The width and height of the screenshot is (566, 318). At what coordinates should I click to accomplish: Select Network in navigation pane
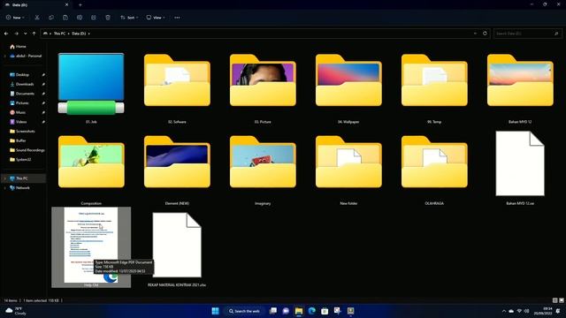(22, 187)
